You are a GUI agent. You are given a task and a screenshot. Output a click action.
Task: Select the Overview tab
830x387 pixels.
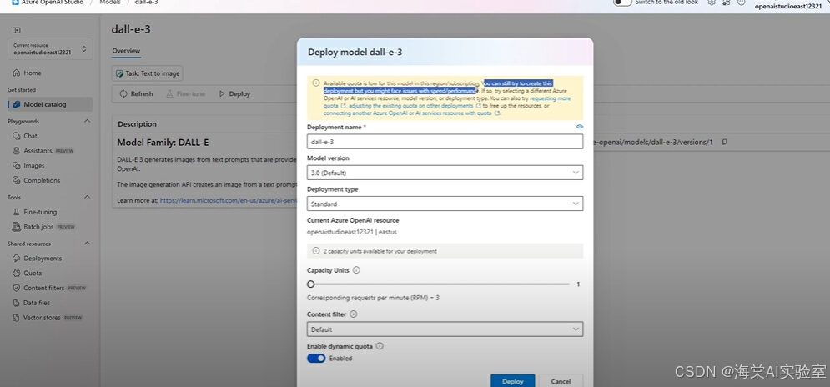(126, 51)
